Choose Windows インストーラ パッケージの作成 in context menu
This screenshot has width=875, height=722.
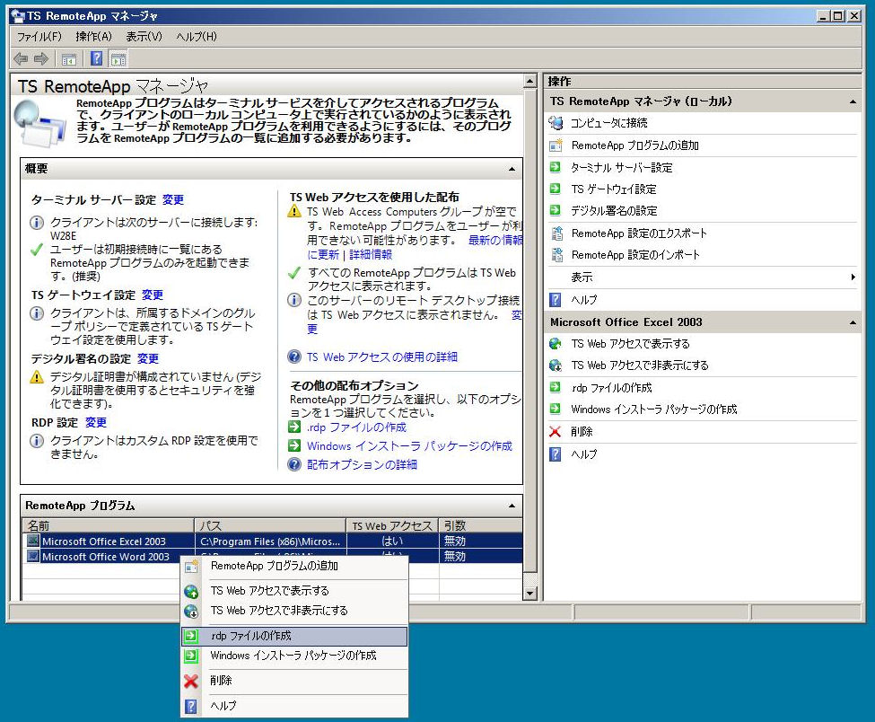click(x=294, y=656)
